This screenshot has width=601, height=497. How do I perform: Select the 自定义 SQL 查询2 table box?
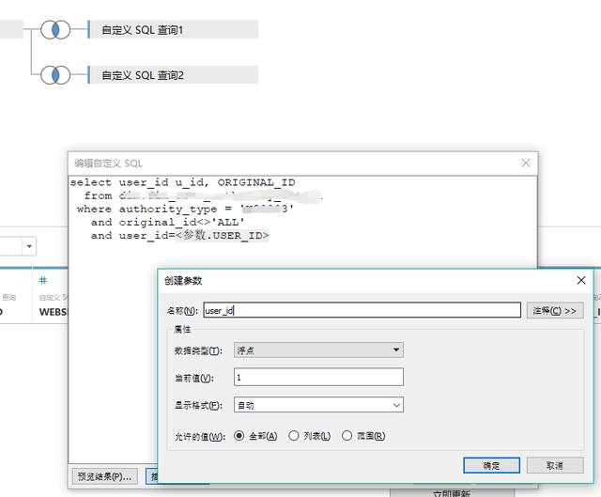point(173,75)
